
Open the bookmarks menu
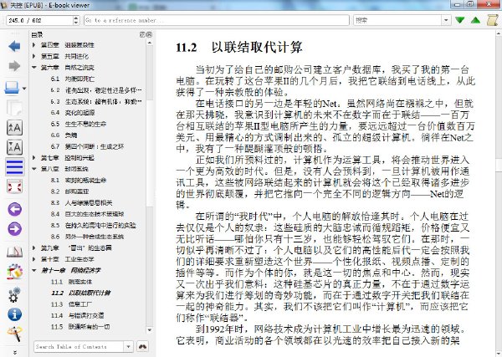(x=14, y=252)
